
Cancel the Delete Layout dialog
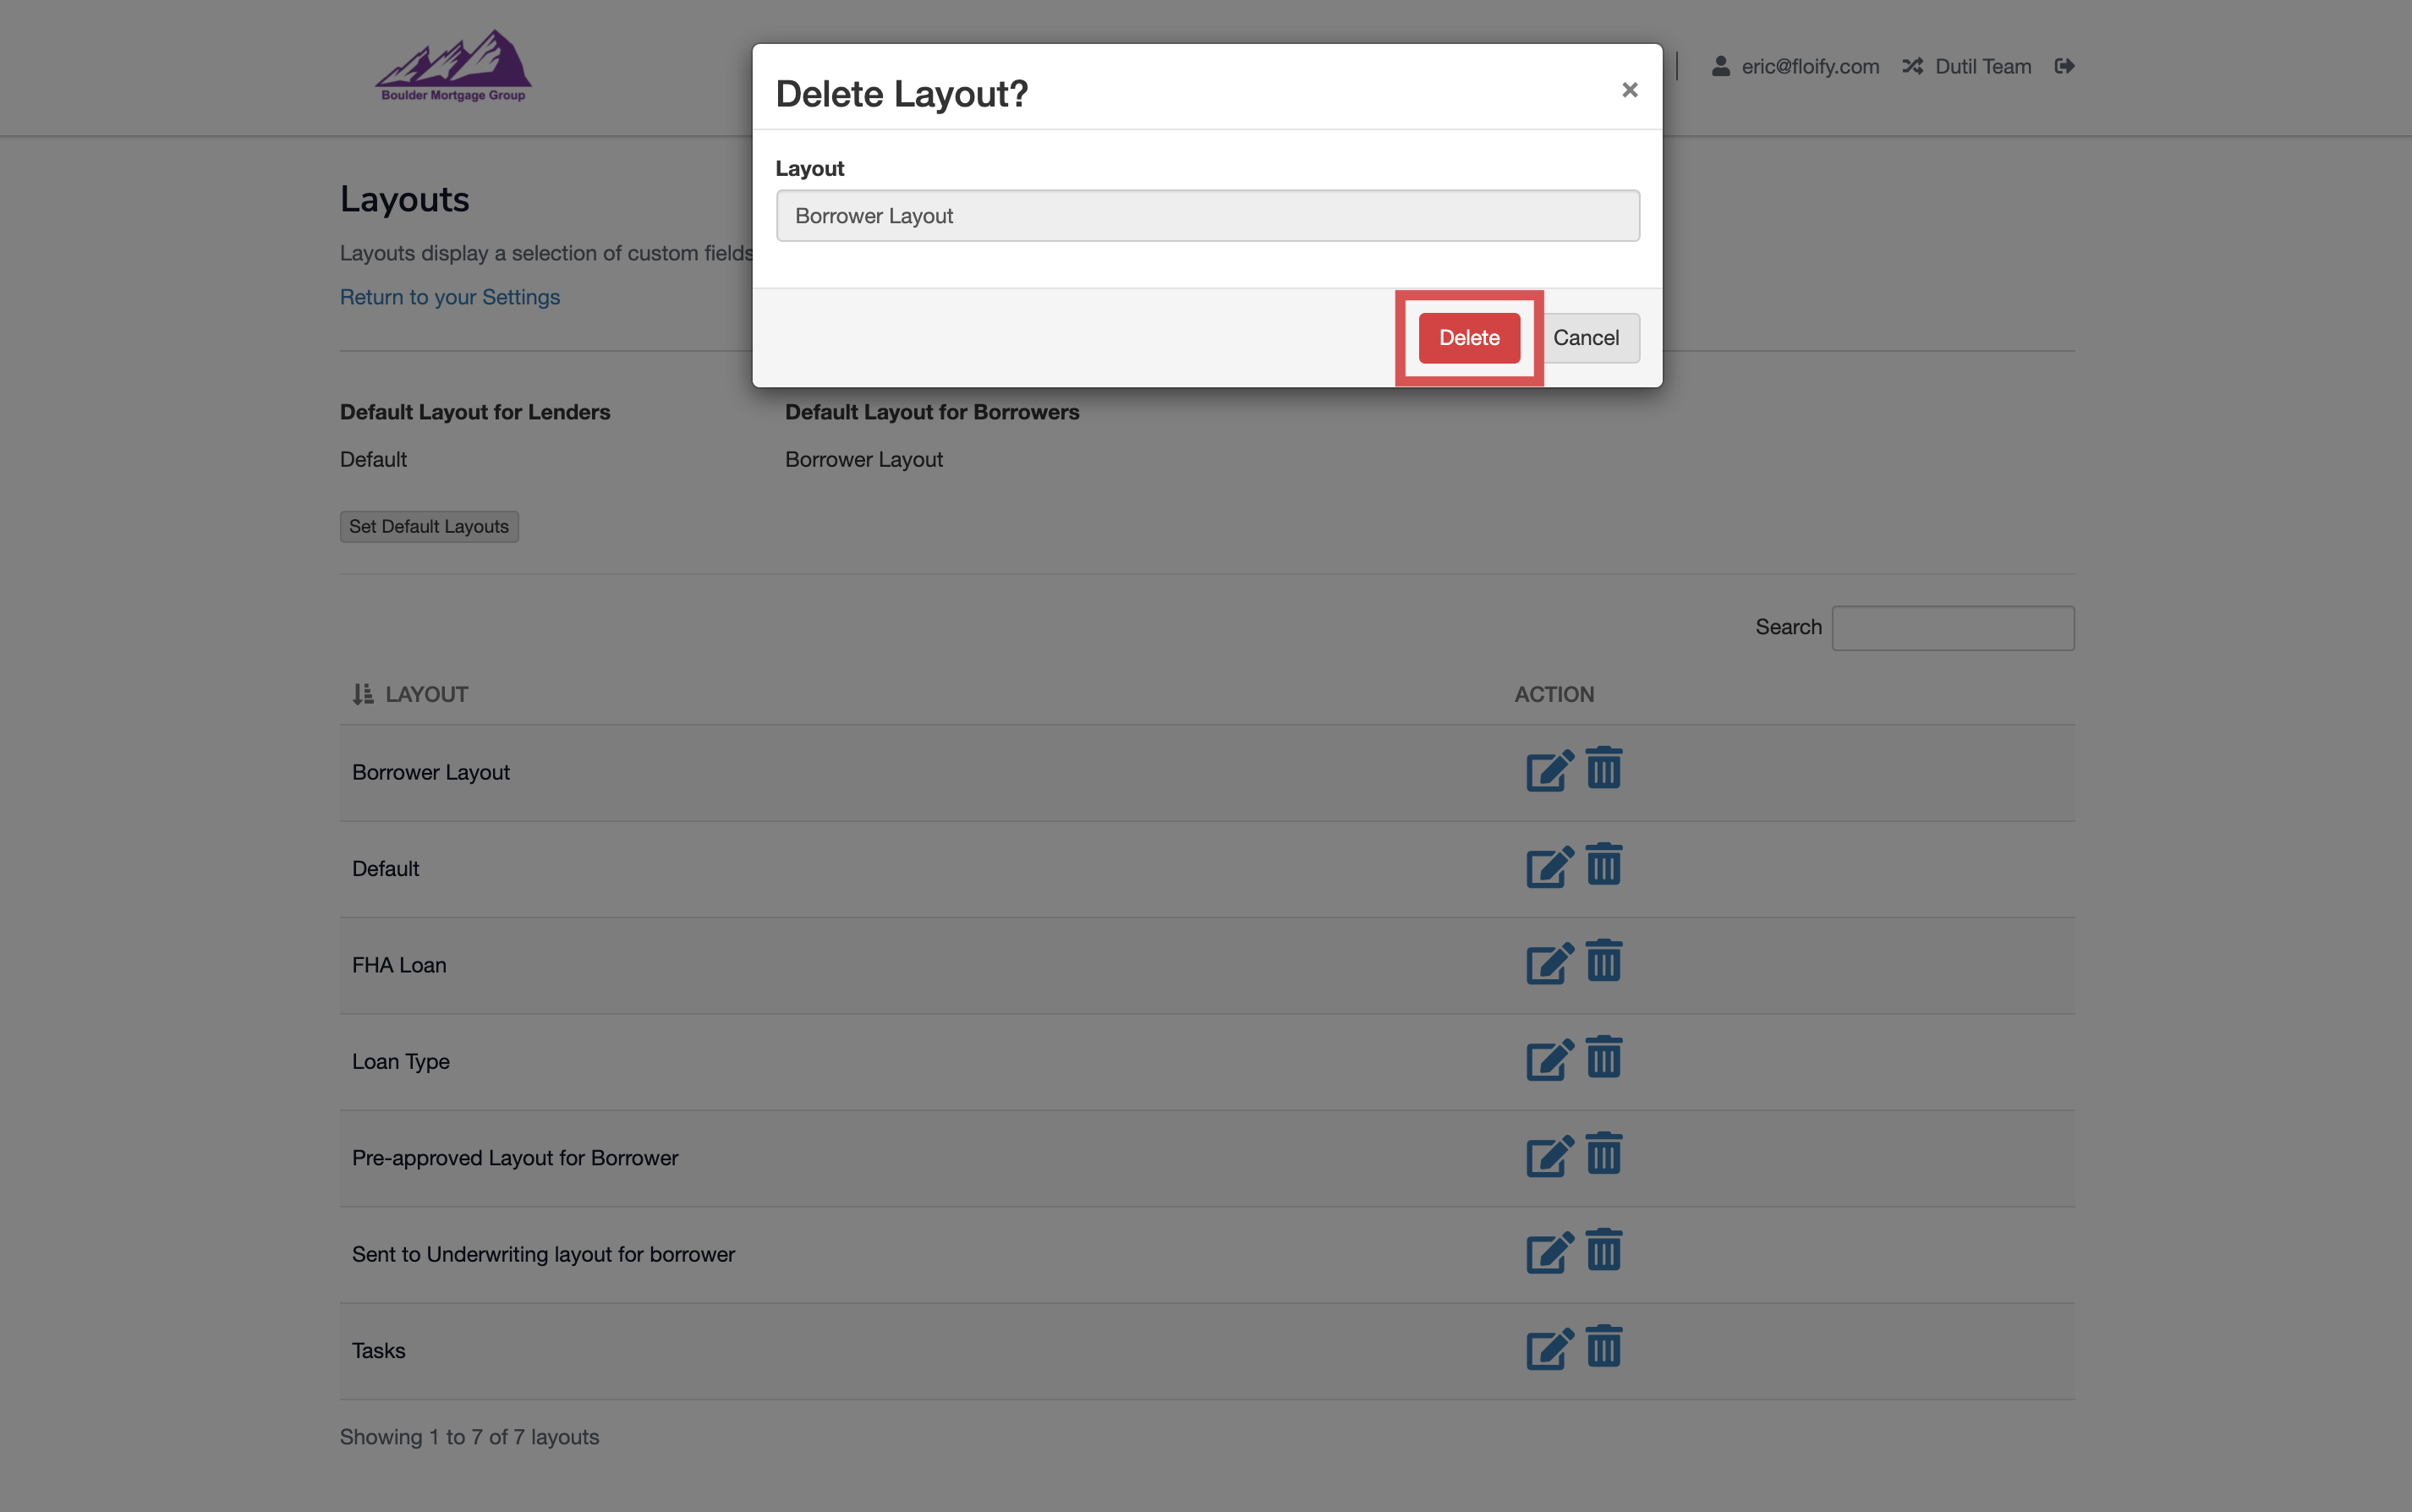[1586, 338]
